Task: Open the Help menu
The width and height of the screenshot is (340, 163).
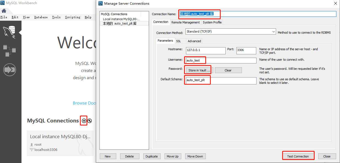Action: tap(88, 17)
